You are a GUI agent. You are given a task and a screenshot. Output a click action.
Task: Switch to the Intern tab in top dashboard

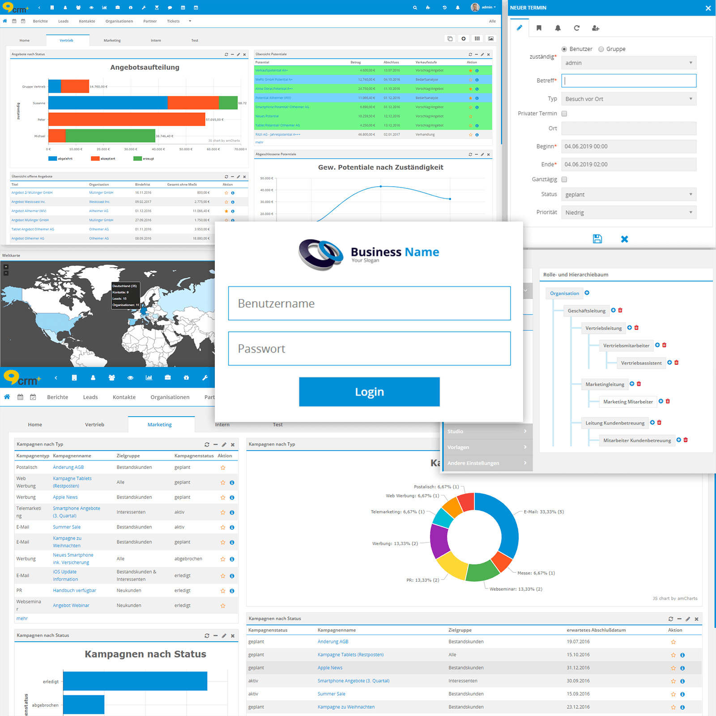156,40
